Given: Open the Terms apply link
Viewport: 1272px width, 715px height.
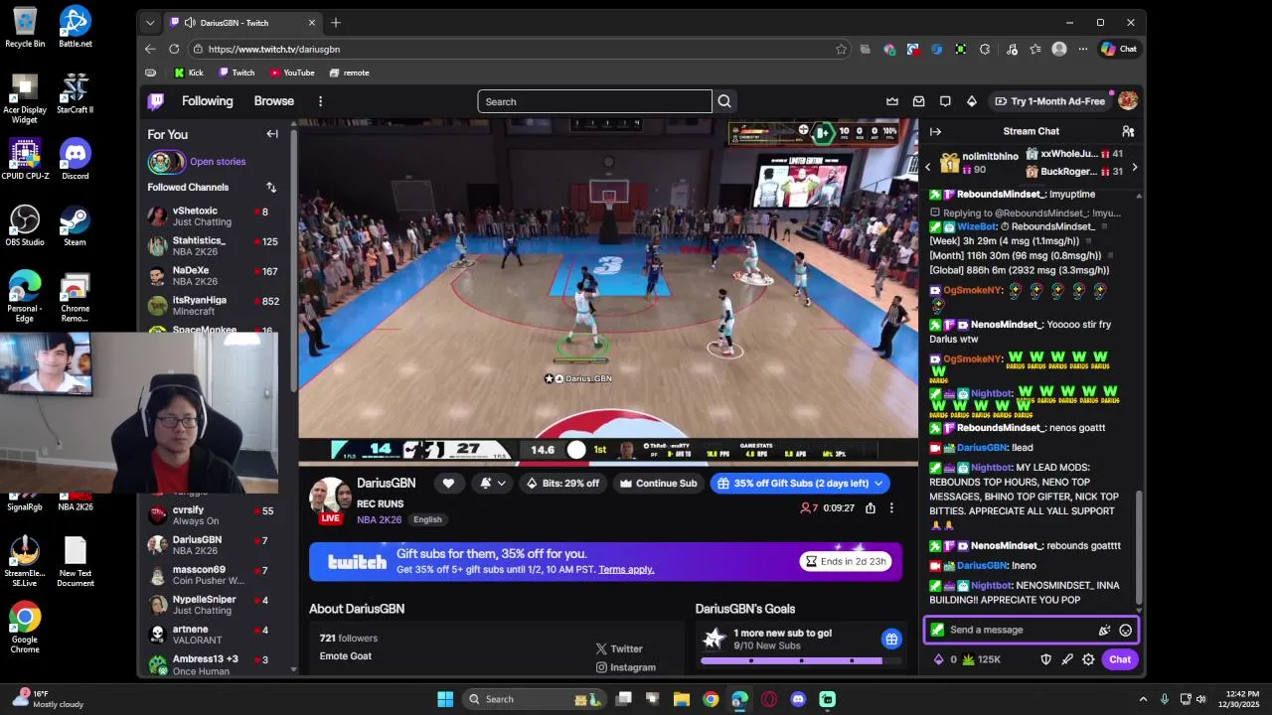Looking at the screenshot, I should [626, 570].
